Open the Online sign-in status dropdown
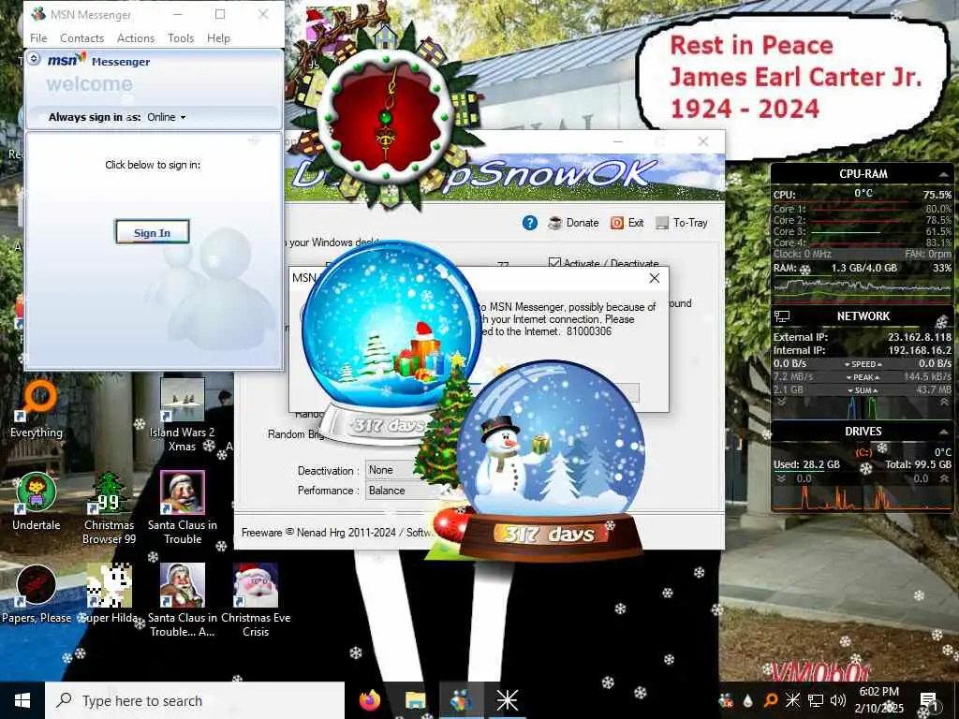This screenshot has width=959, height=719. click(x=167, y=117)
